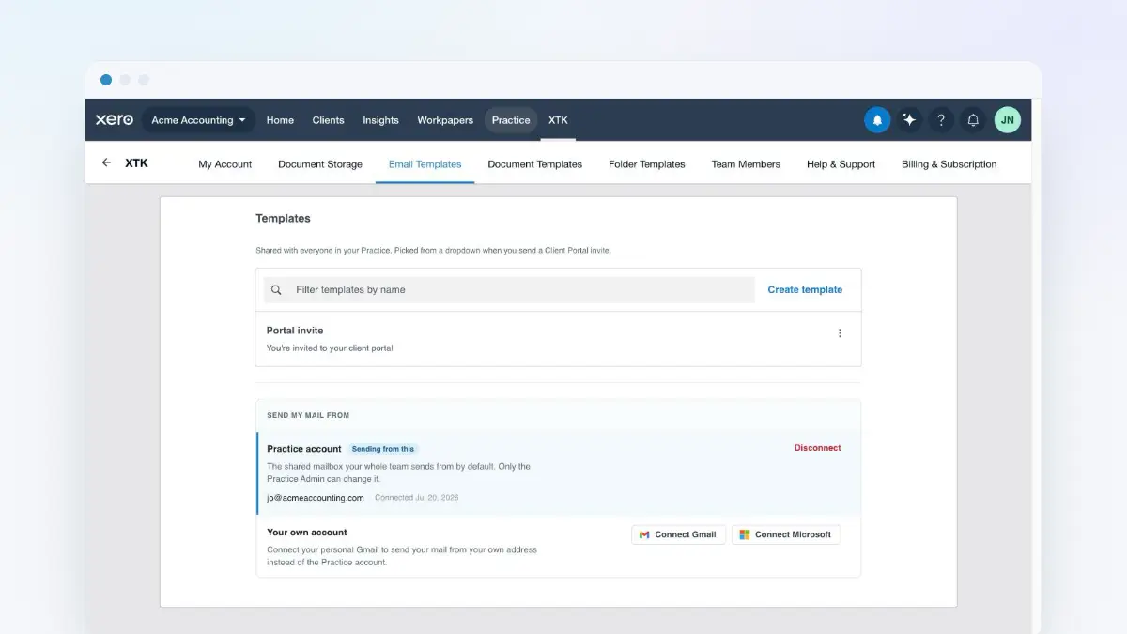Click the jo@acmeaccounting.com address
The height and width of the screenshot is (634, 1127).
click(316, 498)
